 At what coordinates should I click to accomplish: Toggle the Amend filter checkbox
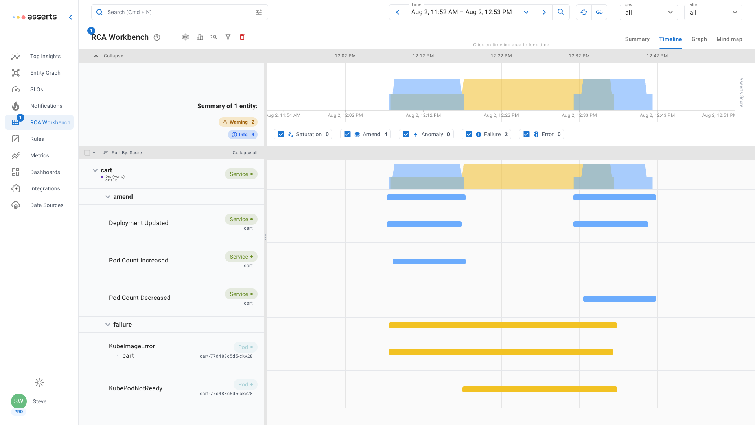[x=348, y=134]
